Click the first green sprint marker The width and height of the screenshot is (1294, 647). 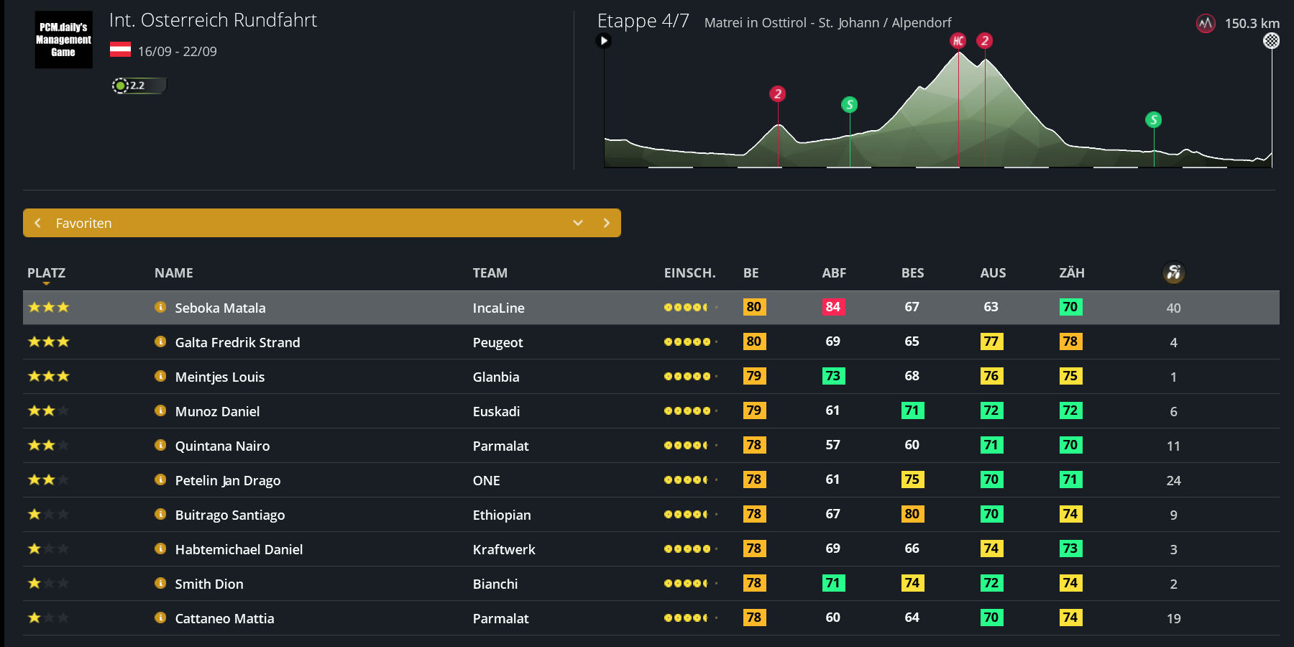coord(849,105)
